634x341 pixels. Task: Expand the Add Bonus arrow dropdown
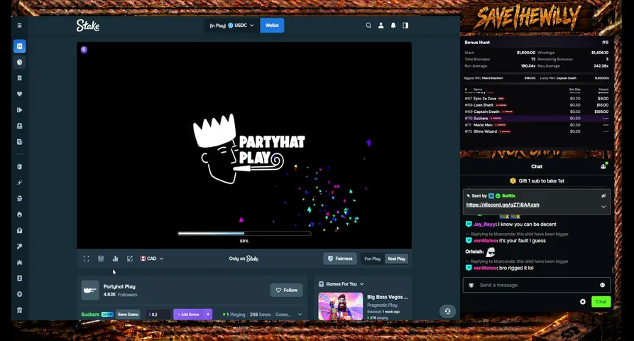tap(208, 314)
